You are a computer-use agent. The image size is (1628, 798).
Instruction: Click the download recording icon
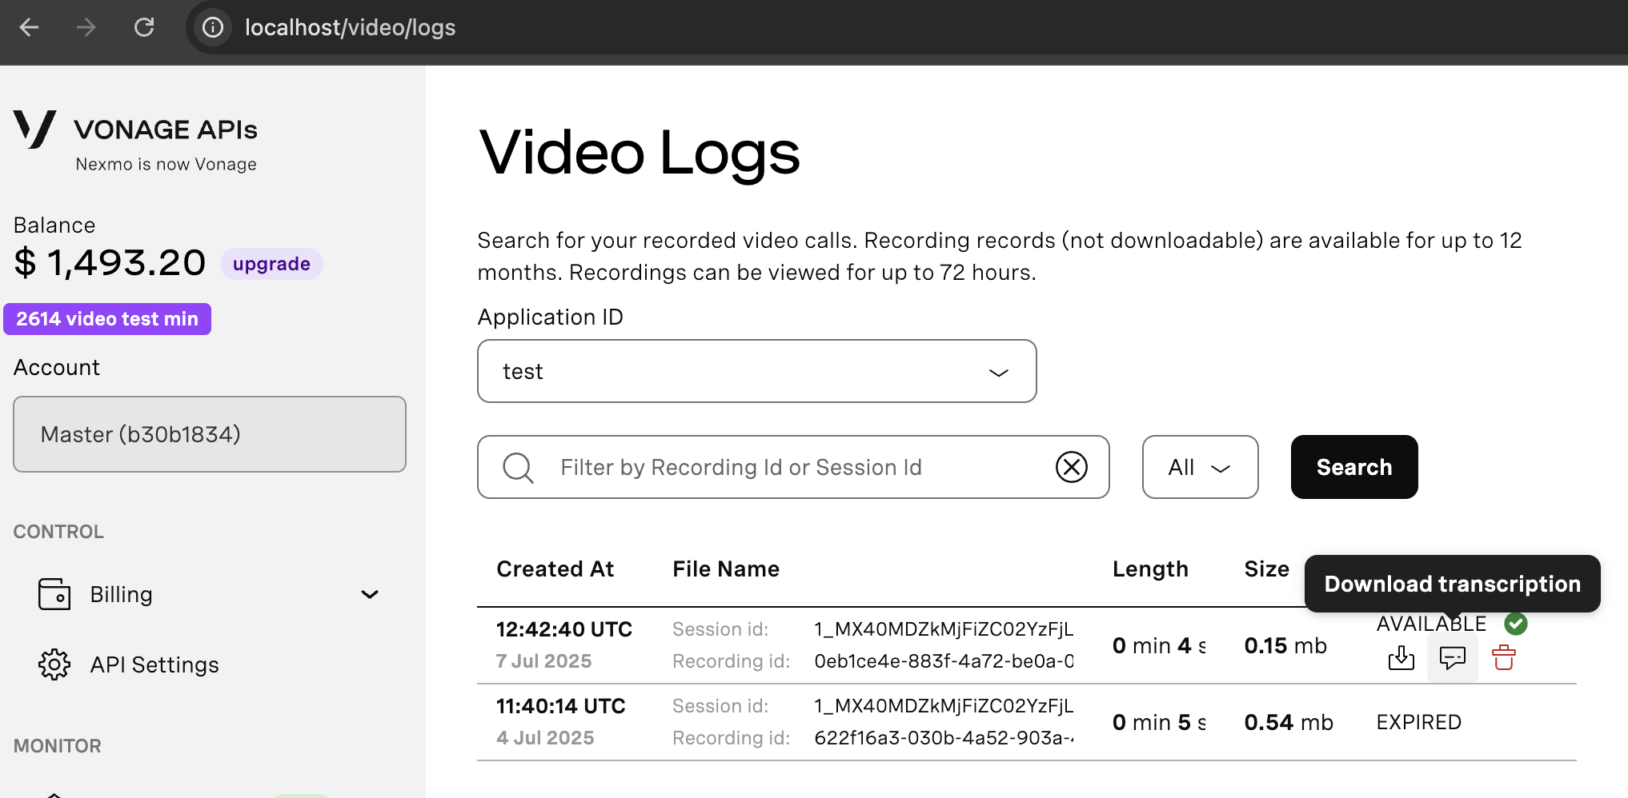1401,658
